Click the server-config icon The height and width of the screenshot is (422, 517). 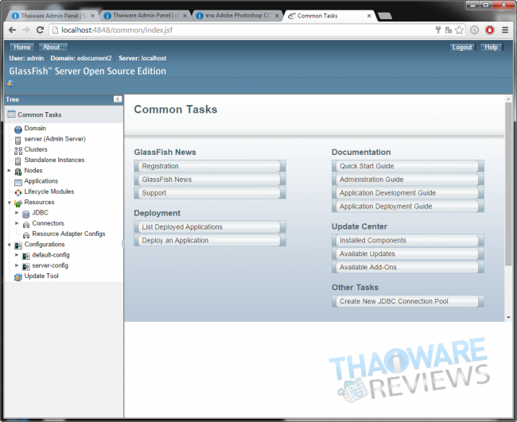tap(26, 266)
